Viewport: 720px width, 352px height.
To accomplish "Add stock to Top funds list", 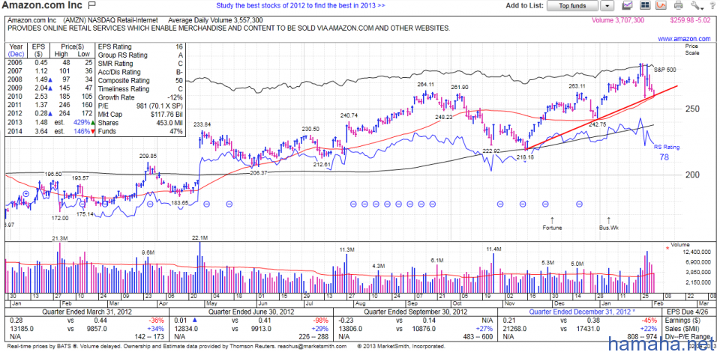I will (572, 5).
